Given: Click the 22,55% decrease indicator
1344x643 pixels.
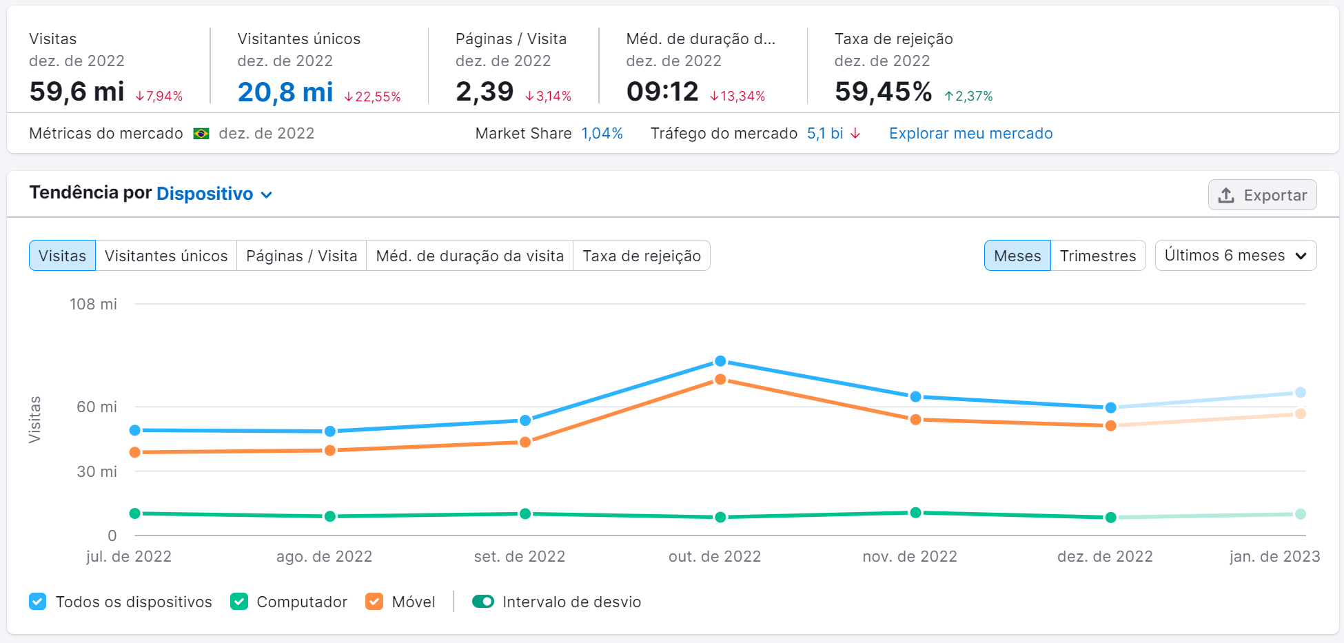Looking at the screenshot, I should (372, 96).
